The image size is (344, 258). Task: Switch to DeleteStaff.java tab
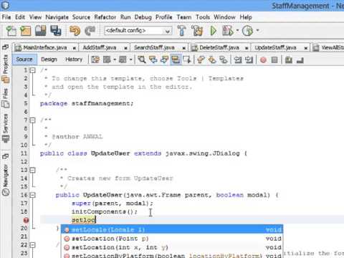pyautogui.click(x=219, y=47)
